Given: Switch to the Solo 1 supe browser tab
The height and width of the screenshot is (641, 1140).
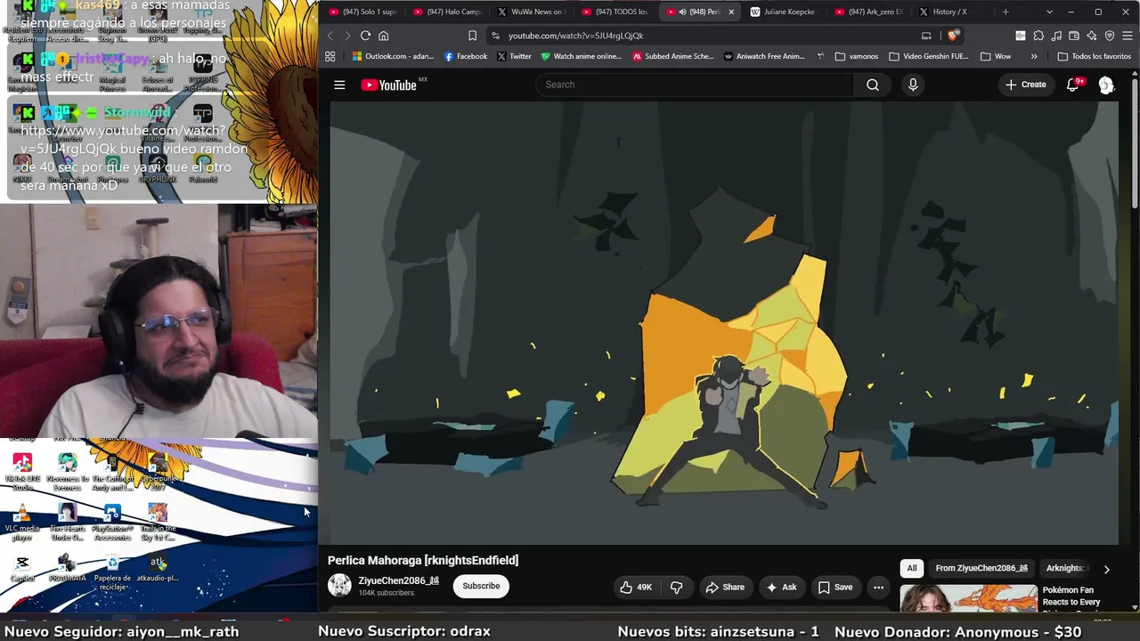Looking at the screenshot, I should (363, 12).
